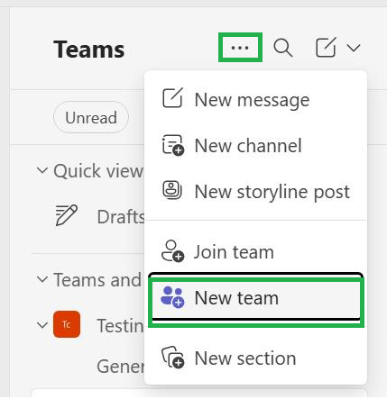The width and height of the screenshot is (387, 399).
Task: Choose New section menu item
Action: click(255, 358)
